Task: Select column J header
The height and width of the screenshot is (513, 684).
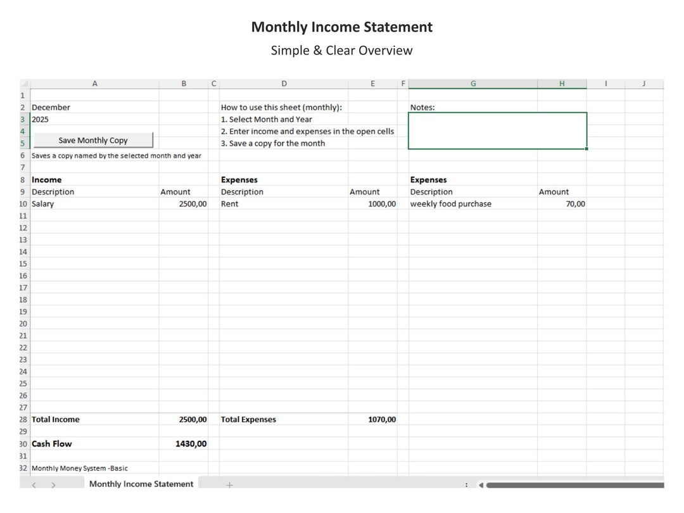Action: (644, 84)
